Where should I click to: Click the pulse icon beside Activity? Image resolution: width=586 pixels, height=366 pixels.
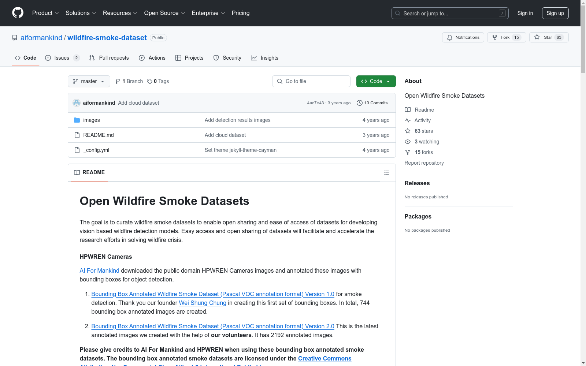[x=408, y=120]
